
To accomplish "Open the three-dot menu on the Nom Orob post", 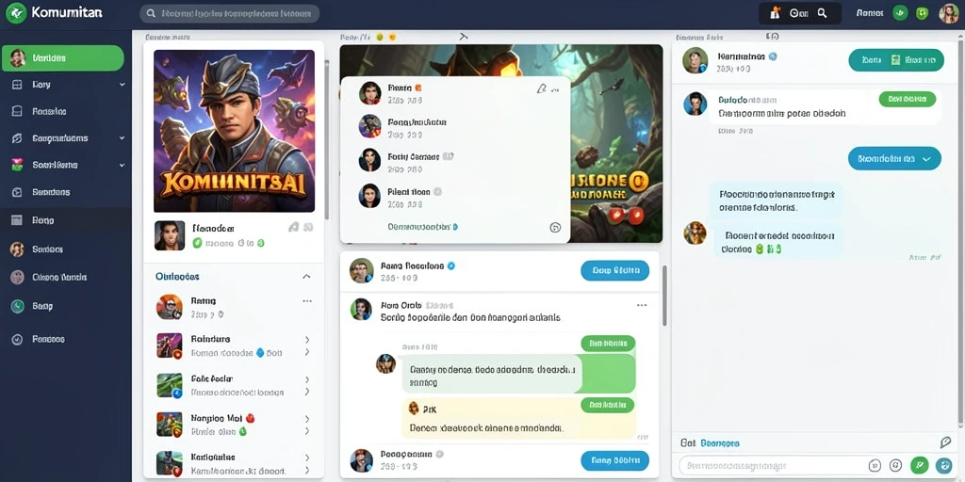I will click(x=642, y=305).
